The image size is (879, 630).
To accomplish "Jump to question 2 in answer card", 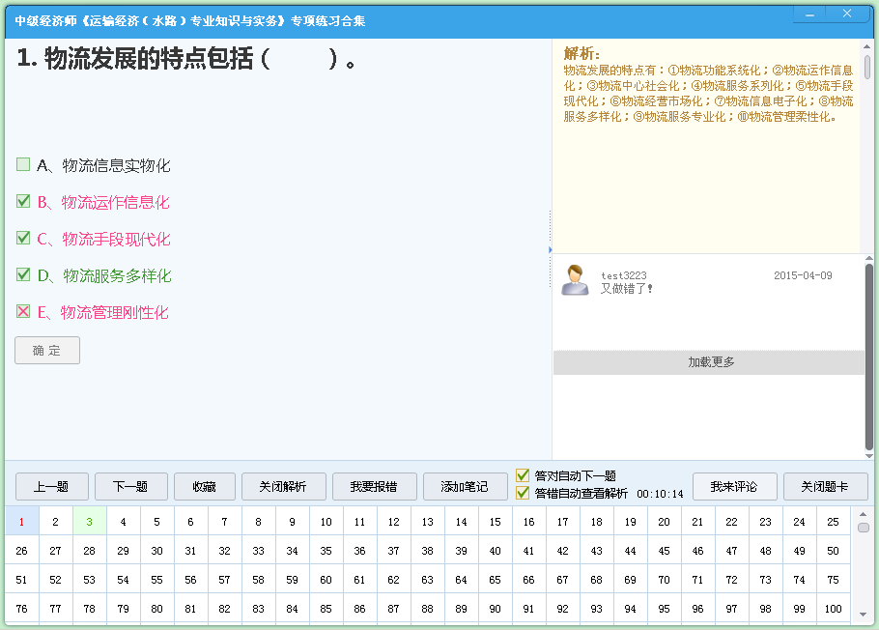I will coord(55,522).
